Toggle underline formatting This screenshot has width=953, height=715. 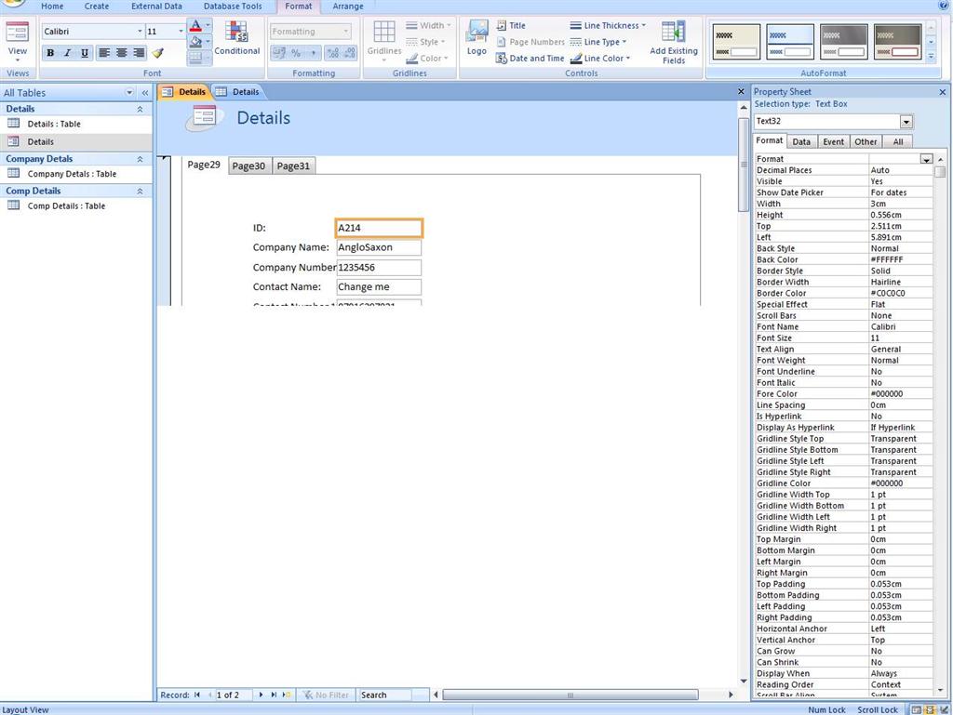[x=83, y=53]
